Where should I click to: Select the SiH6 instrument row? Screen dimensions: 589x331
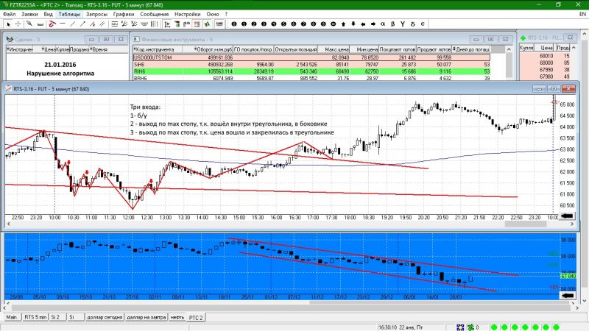311,64
